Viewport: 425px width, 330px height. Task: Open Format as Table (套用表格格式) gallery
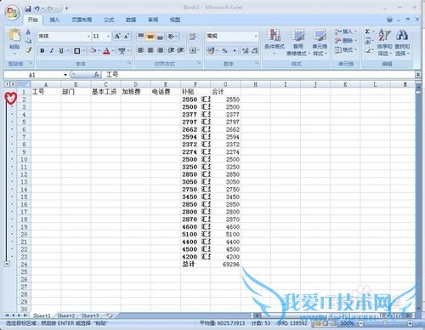[x=298, y=42]
